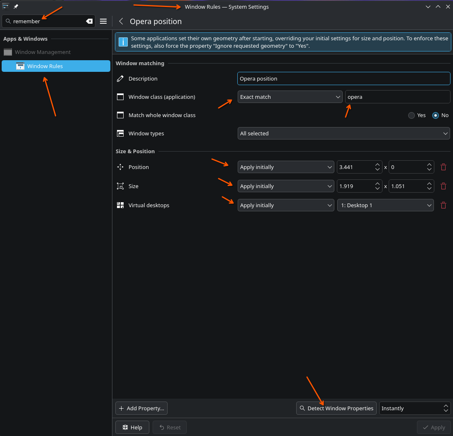Click the Add Property button
Screen dimensions: 453x436
[x=141, y=409]
